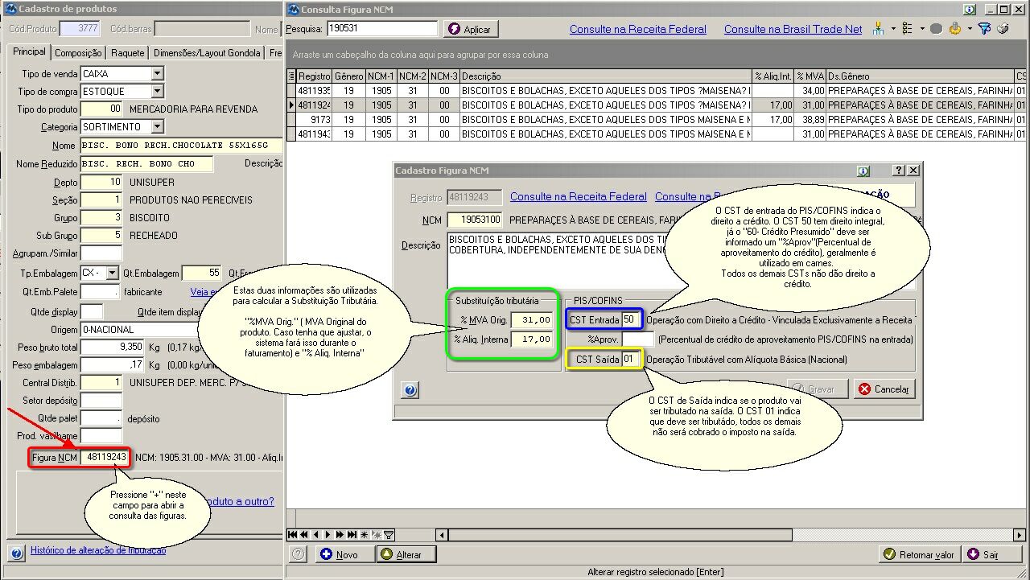Click the tree list icon in toolbar
Viewport: 1030px width, 580px height.
(907, 28)
